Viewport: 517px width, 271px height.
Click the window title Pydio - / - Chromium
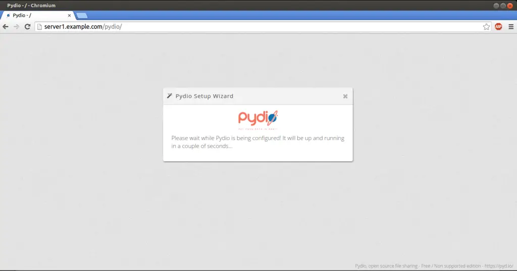point(31,6)
